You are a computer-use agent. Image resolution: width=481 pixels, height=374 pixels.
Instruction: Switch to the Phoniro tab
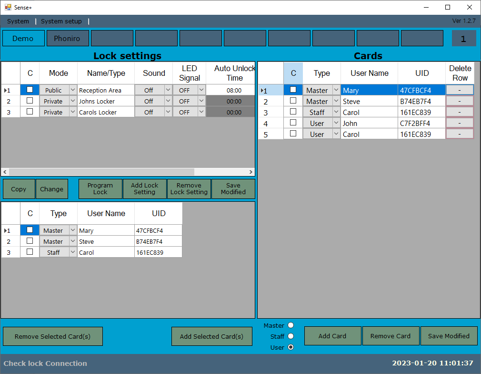(67, 39)
